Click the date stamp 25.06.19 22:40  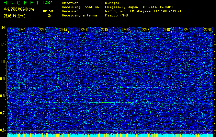pos(14,16)
